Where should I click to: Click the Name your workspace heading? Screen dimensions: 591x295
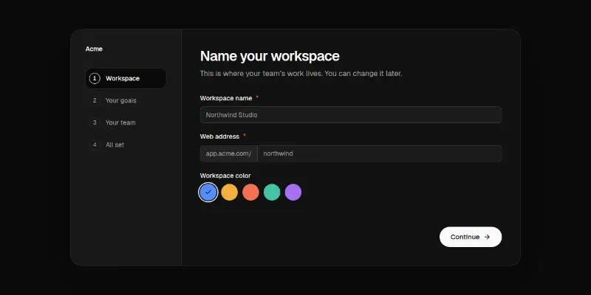tap(270, 56)
